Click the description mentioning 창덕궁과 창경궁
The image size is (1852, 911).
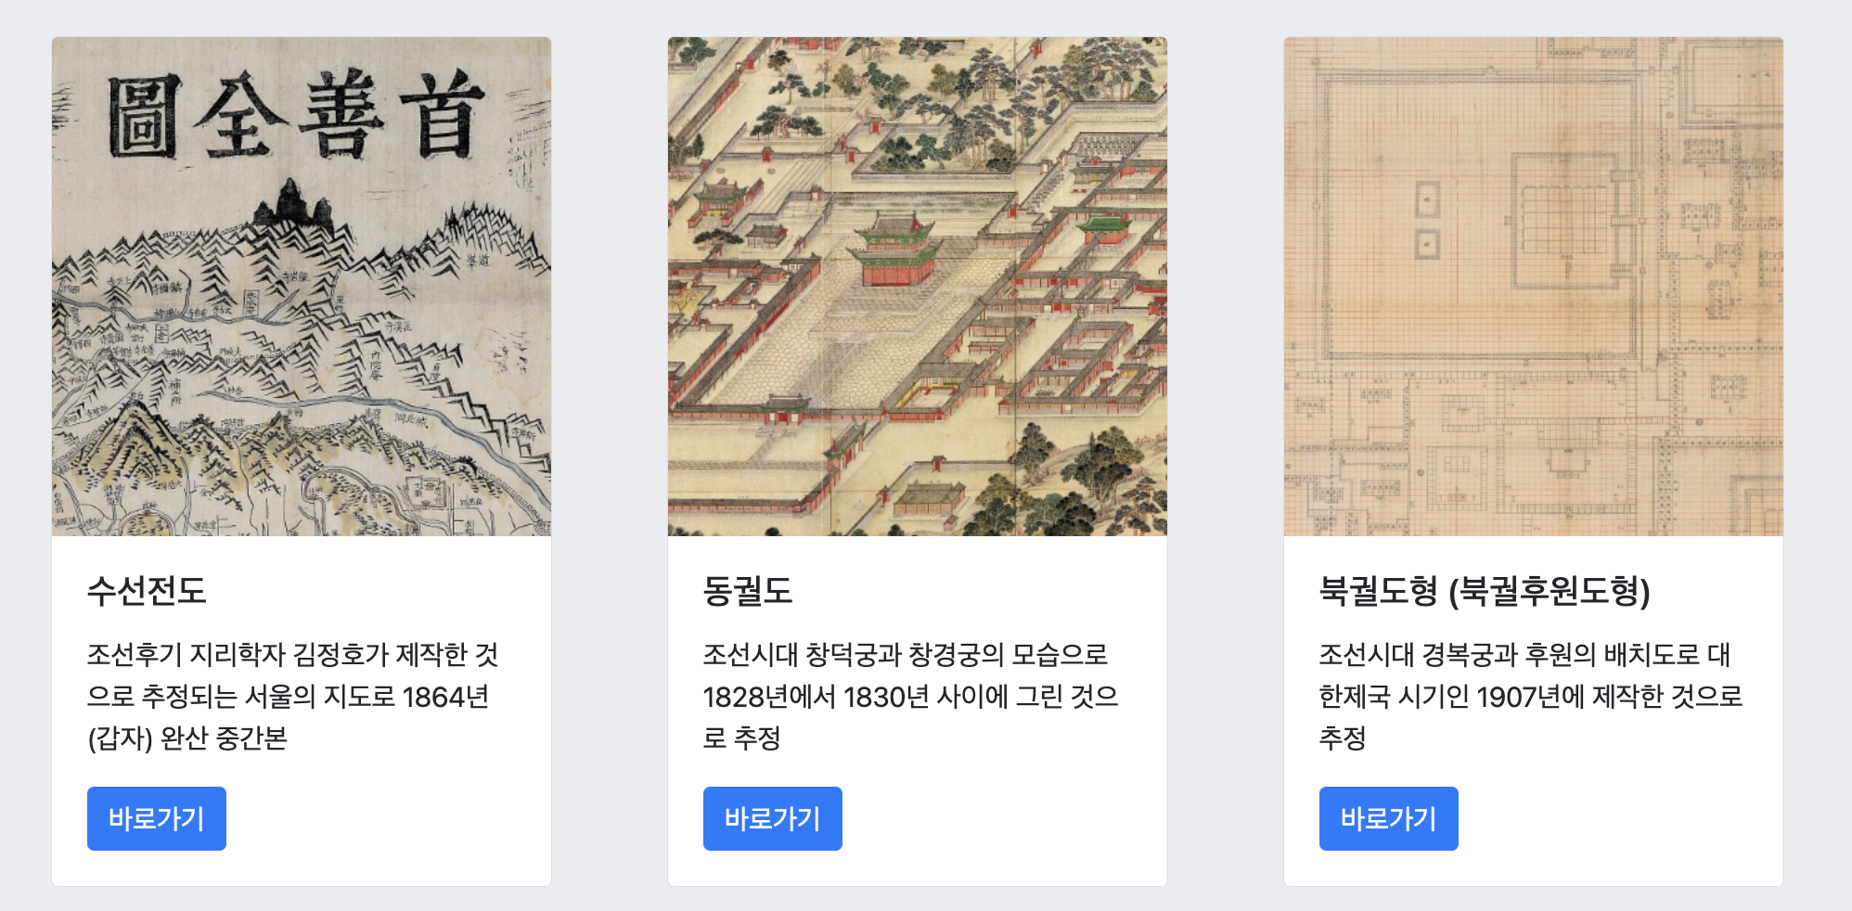(x=910, y=696)
